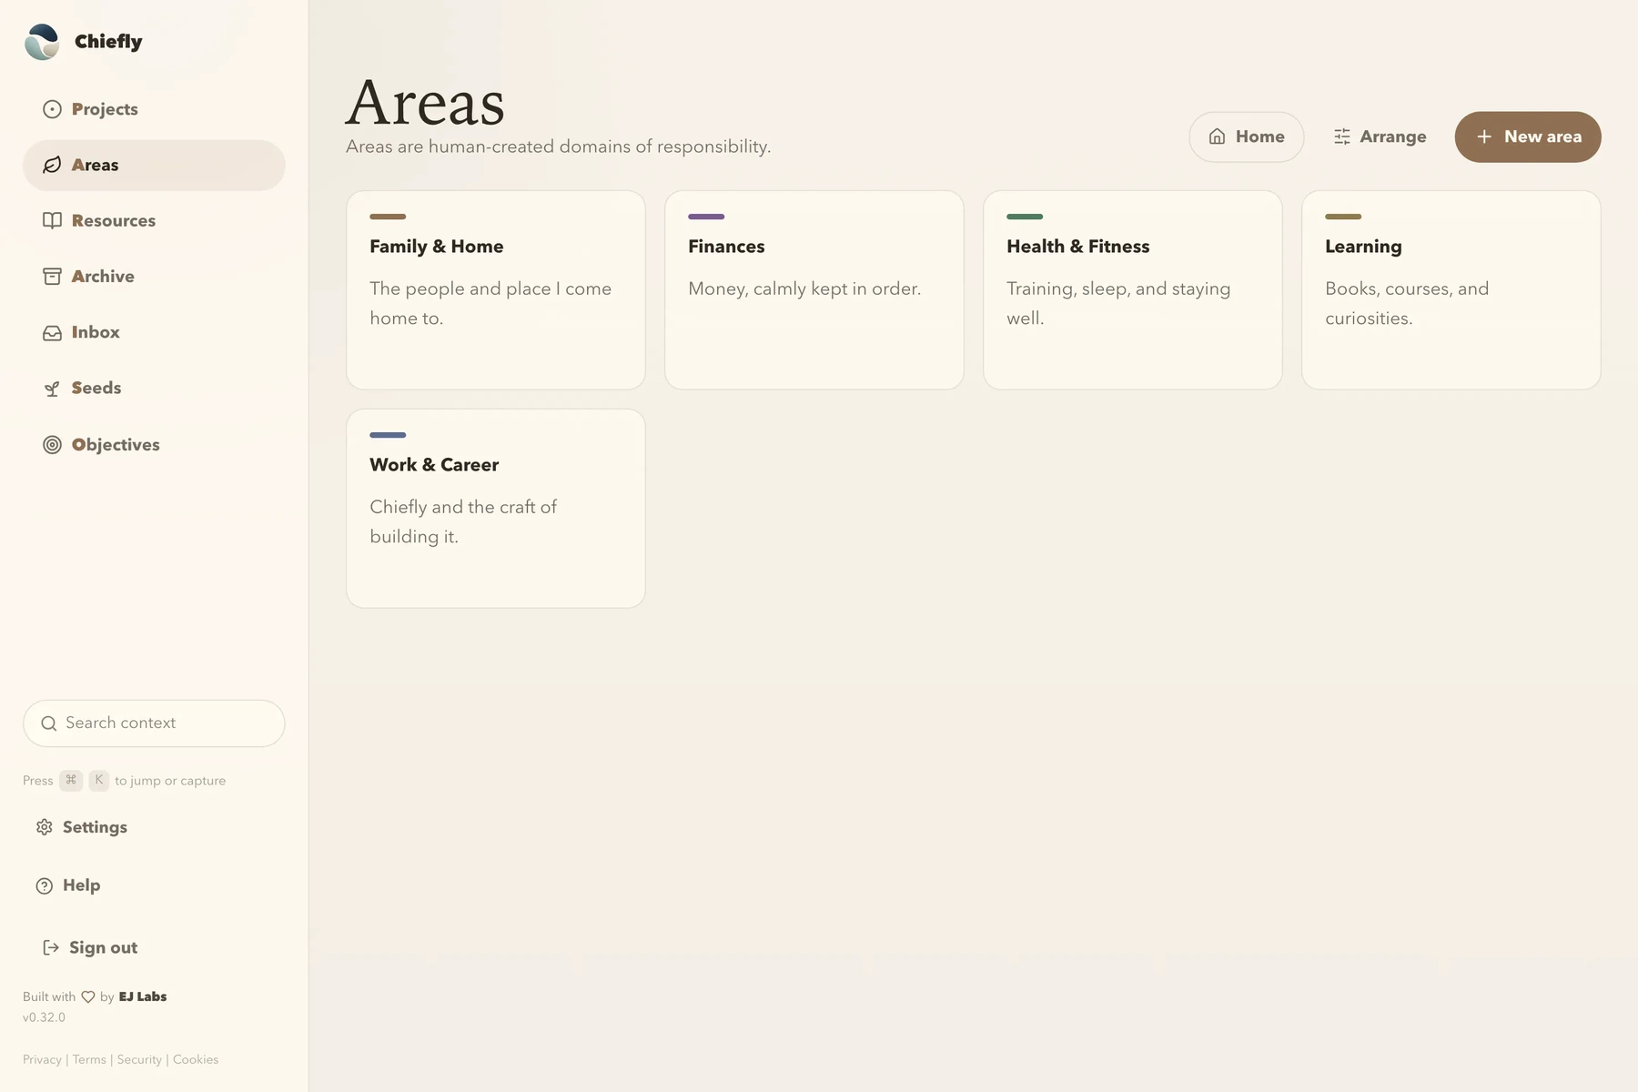Focus the Search context field
Viewport: 1638px width, 1092px height.
154,723
